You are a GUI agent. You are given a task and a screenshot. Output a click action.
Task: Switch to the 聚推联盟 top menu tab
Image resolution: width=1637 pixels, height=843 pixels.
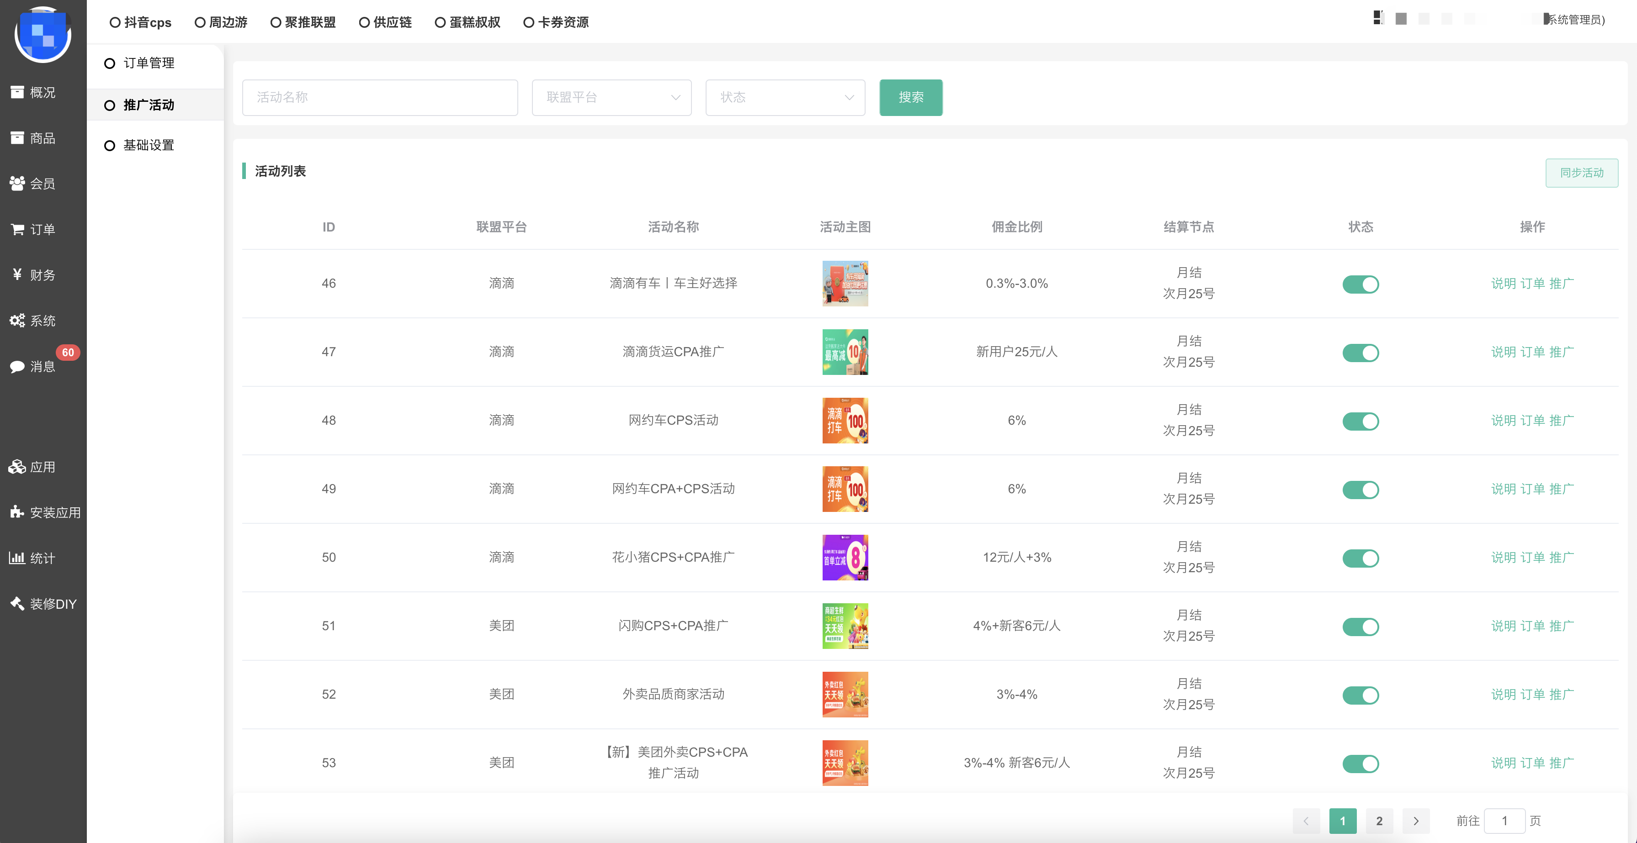(303, 22)
